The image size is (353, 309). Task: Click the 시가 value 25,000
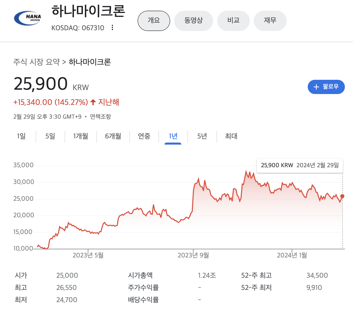pyautogui.click(x=67, y=275)
